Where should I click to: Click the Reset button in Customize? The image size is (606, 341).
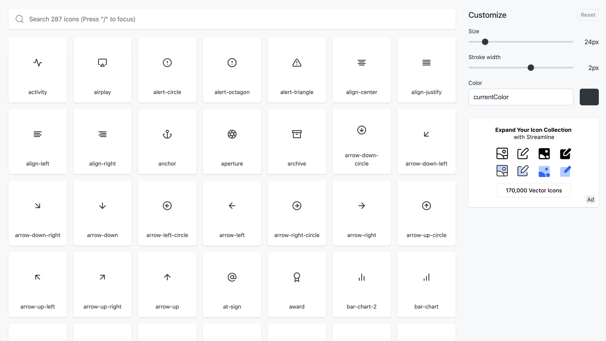[x=588, y=15]
